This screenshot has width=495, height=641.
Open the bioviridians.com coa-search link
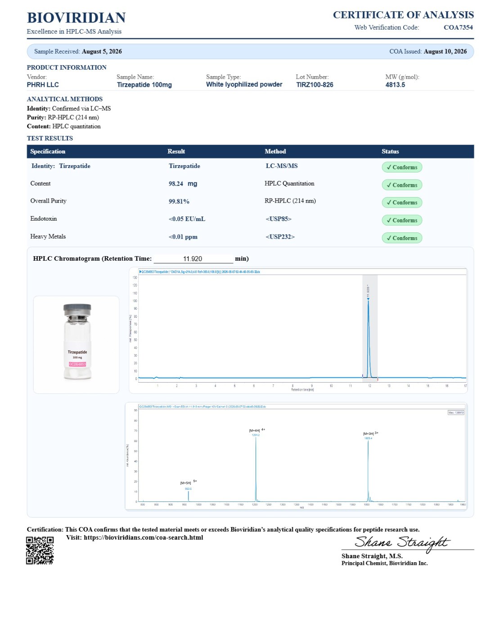pos(143,537)
